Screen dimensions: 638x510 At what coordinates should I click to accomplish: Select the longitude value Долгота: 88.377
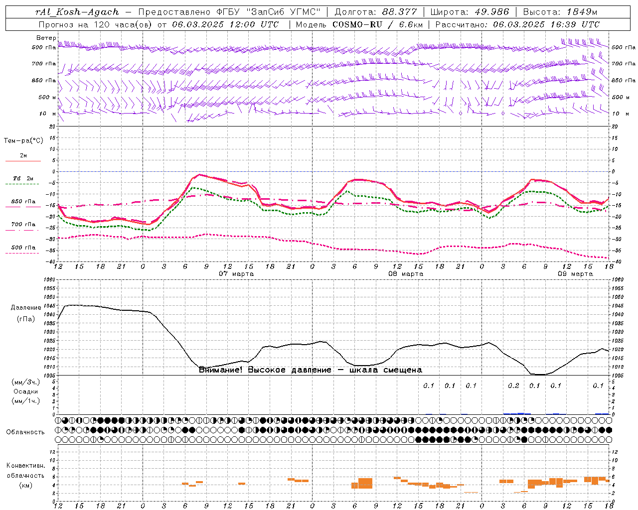[376, 12]
